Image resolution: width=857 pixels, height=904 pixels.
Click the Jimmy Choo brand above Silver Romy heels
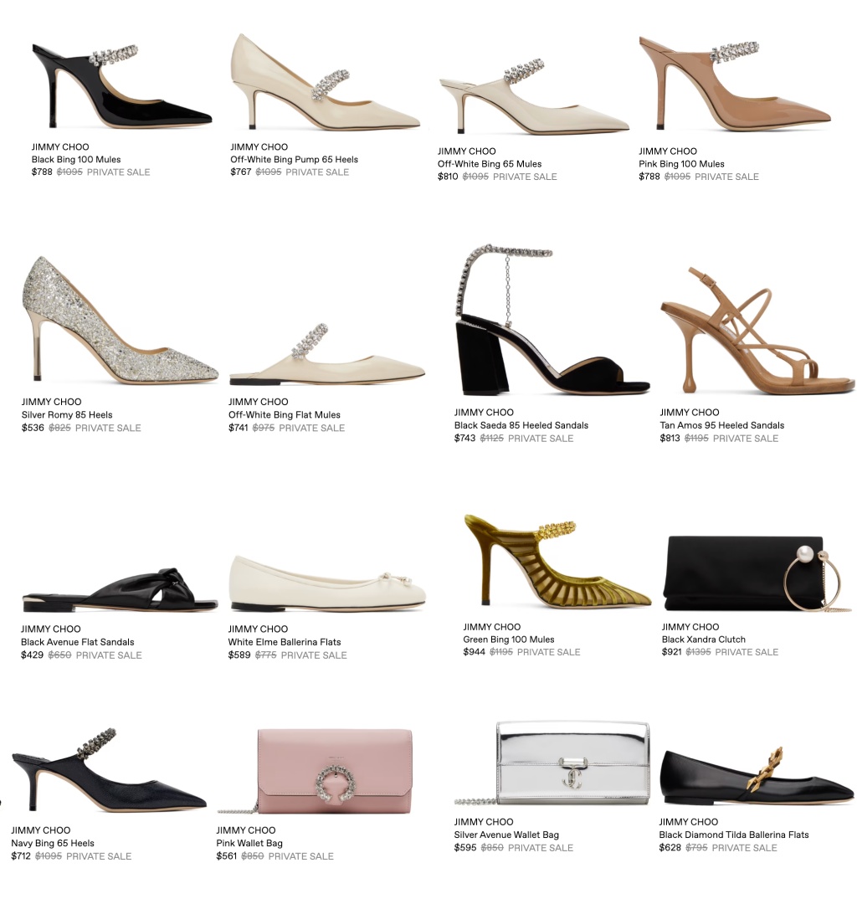tap(51, 402)
